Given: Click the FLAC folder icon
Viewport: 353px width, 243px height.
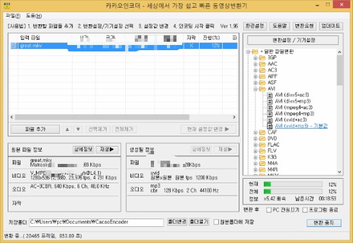Looking at the screenshot, I should [x=263, y=145].
